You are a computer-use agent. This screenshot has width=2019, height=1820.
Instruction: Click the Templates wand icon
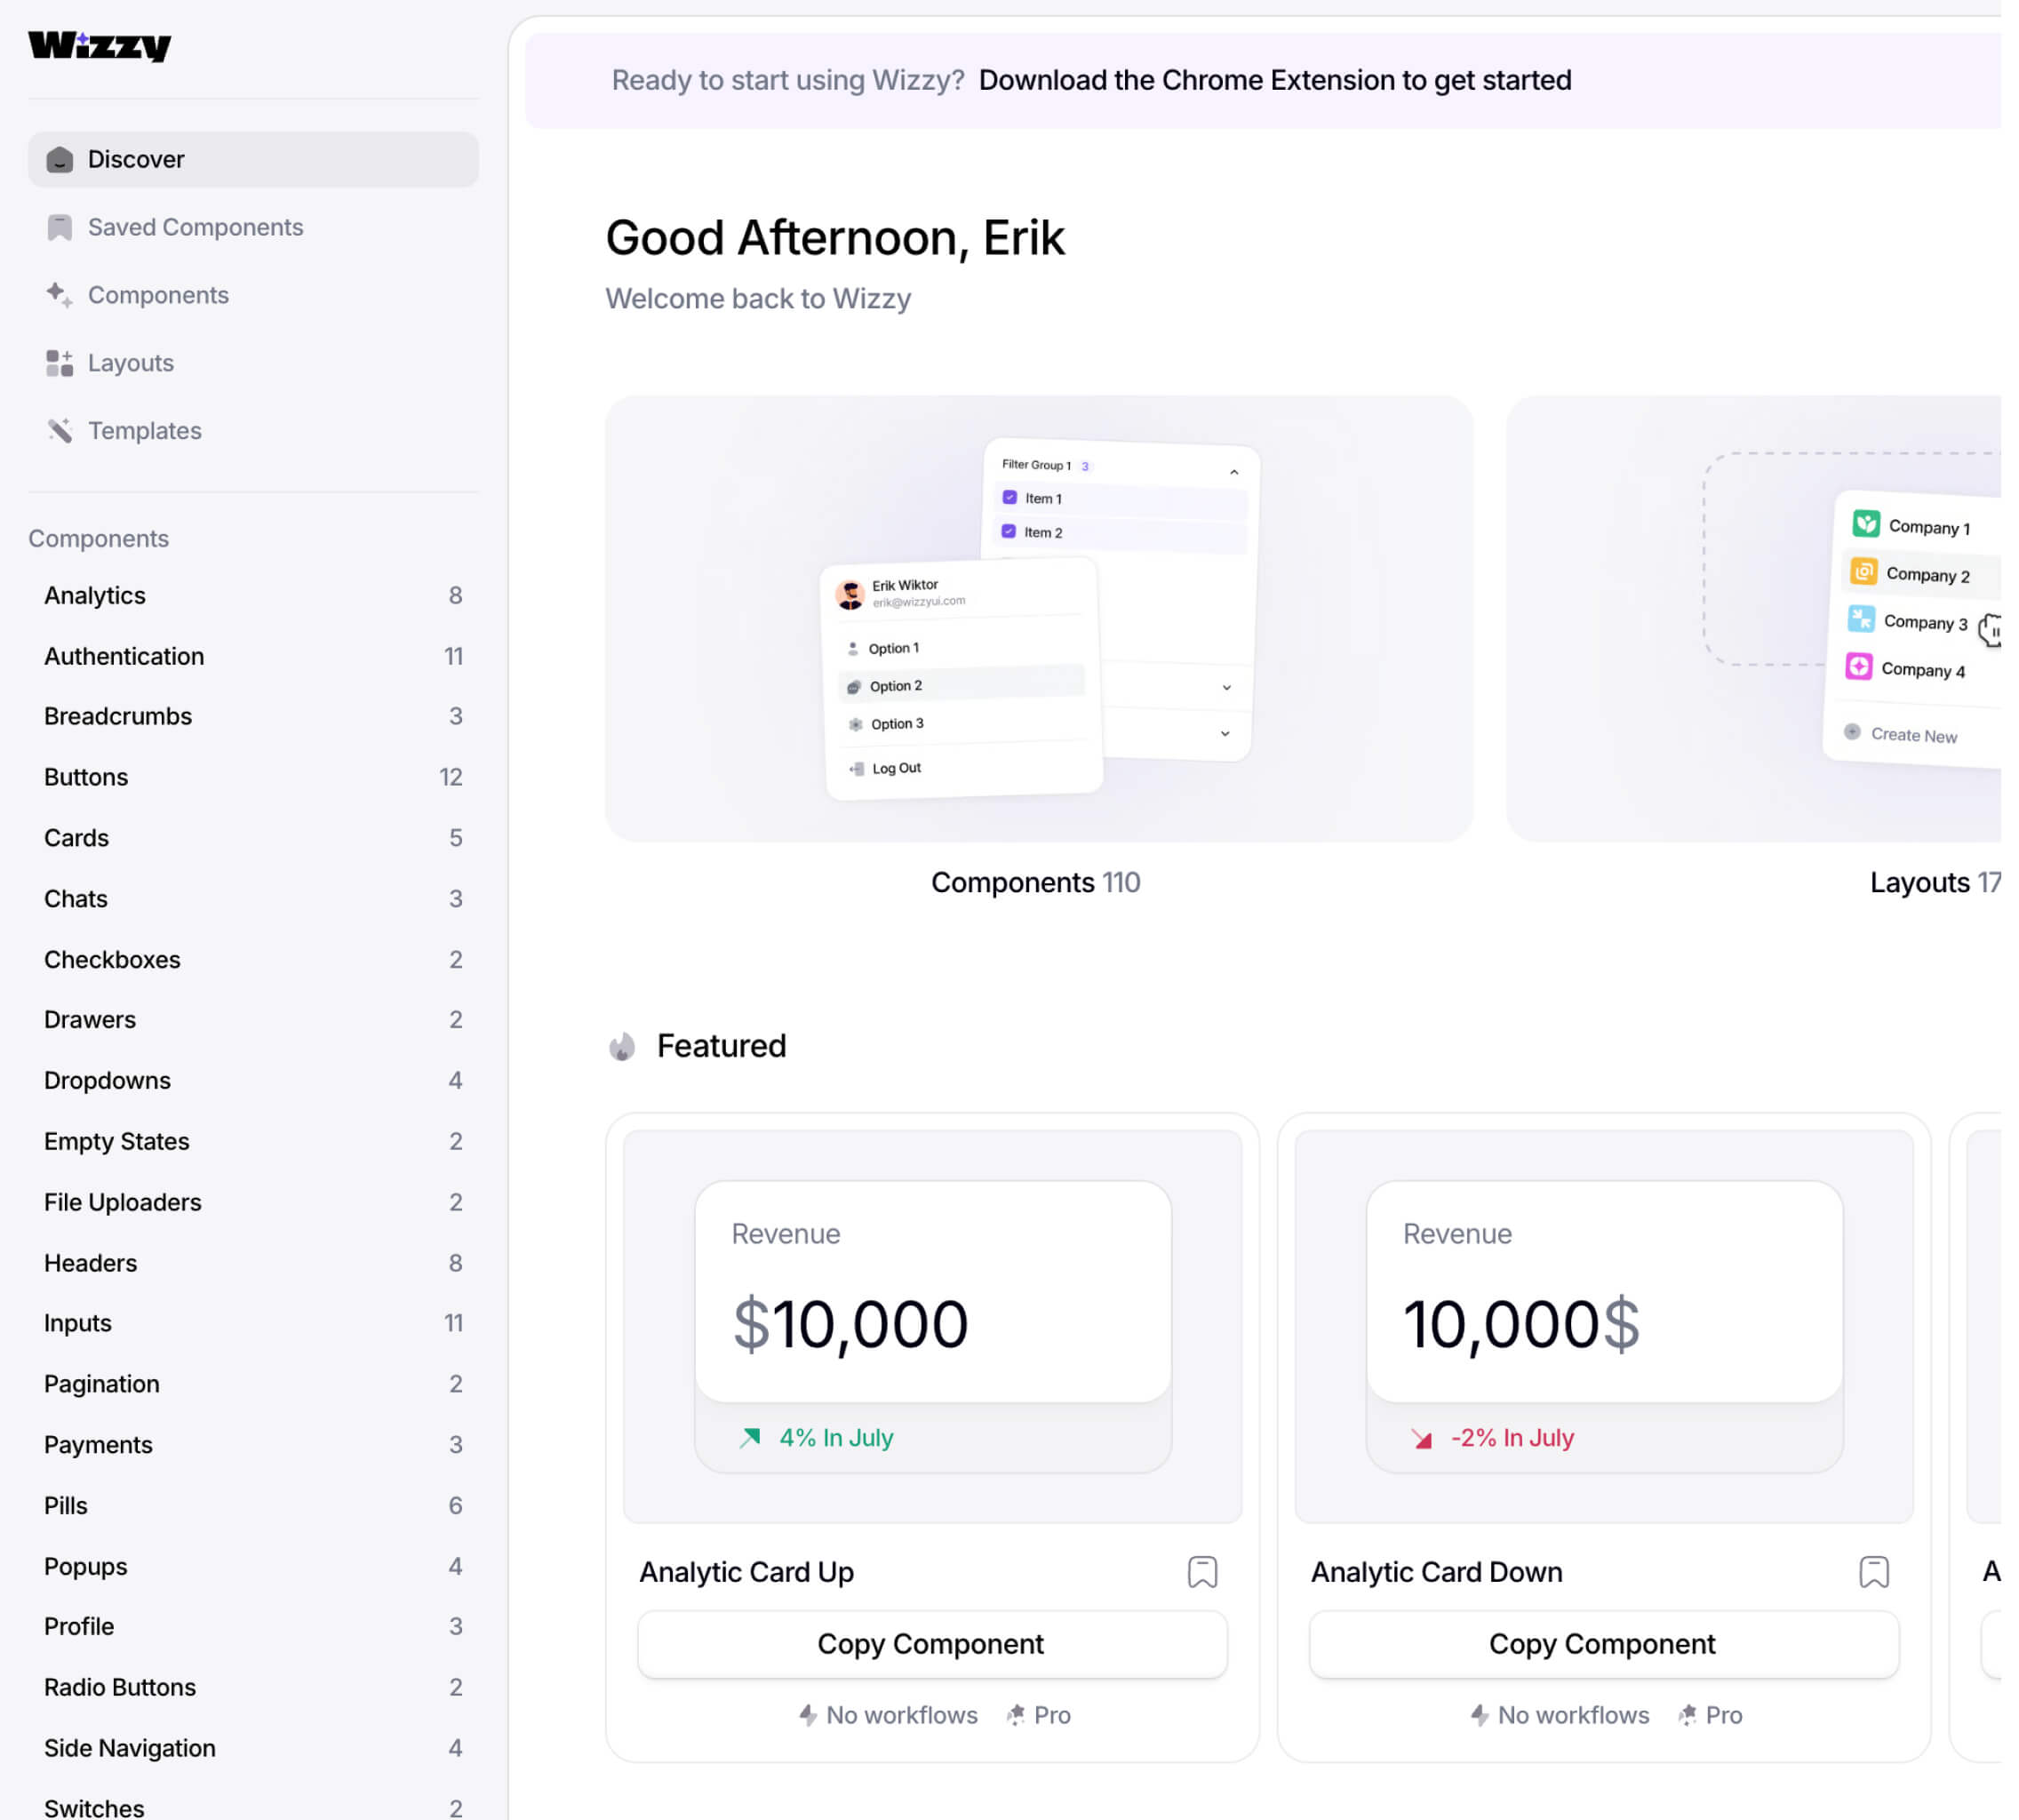click(x=60, y=431)
